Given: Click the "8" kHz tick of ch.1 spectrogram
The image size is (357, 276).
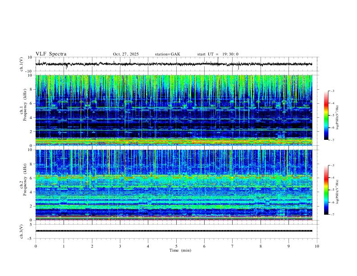Looking at the screenshot, I should coord(31,89).
